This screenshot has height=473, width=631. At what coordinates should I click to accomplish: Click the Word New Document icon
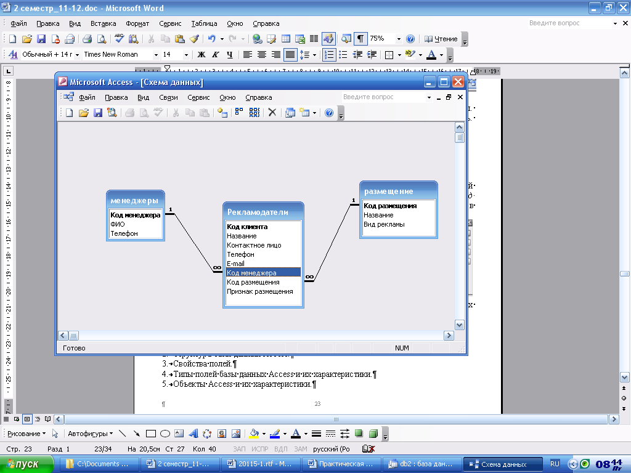pyautogui.click(x=12, y=39)
